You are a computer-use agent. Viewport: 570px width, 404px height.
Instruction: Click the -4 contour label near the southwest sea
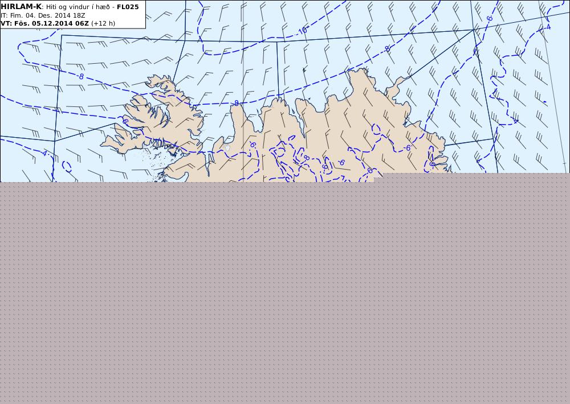(x=44, y=154)
